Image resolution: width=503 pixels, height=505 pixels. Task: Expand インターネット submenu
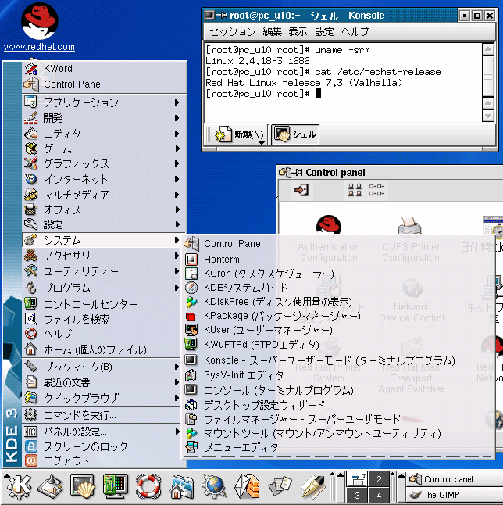pos(104,179)
